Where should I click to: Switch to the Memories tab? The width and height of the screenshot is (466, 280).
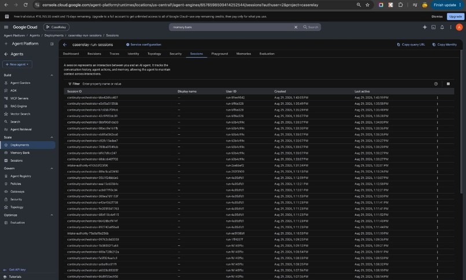(244, 54)
